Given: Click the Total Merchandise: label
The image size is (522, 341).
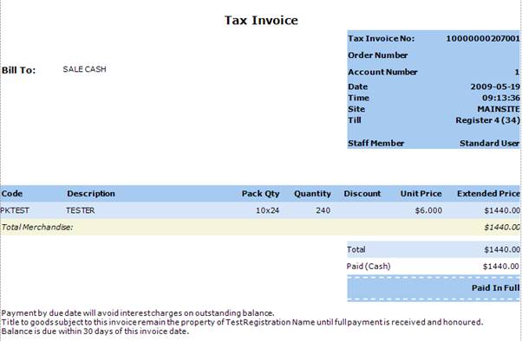Looking at the screenshot, I should click(x=37, y=228).
